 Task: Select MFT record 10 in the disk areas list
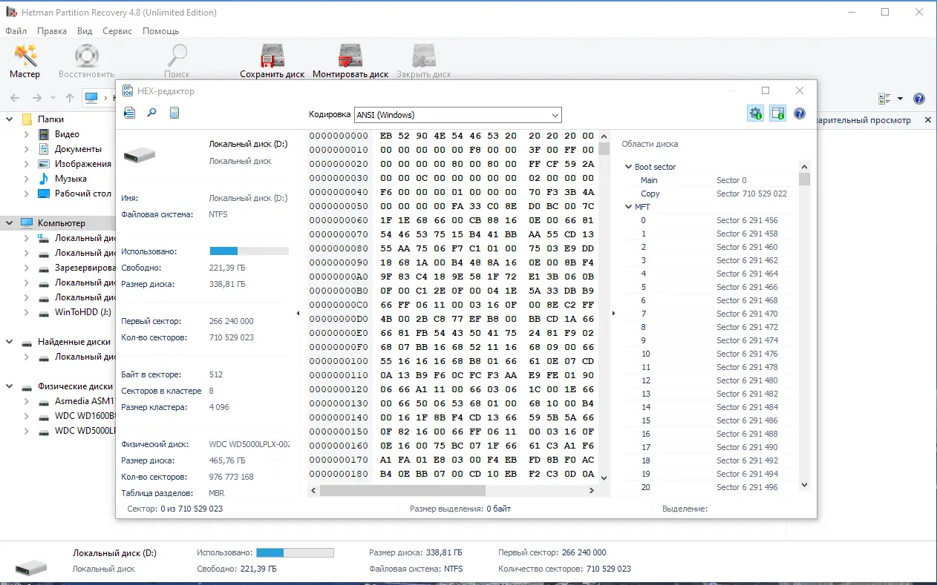coord(709,354)
